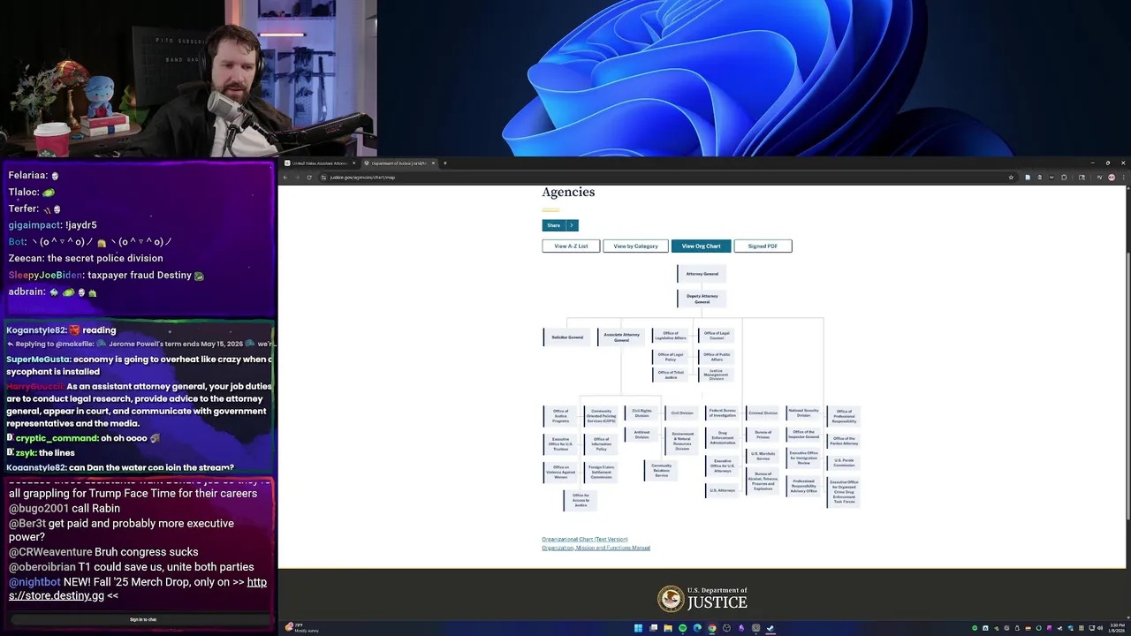This screenshot has width=1131, height=636.
Task: Open Office of Public Affairs
Action: 716,356
